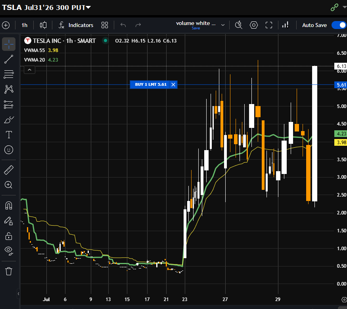
Task: Open the menu arrow beside link icon
Action: click(x=344, y=7)
